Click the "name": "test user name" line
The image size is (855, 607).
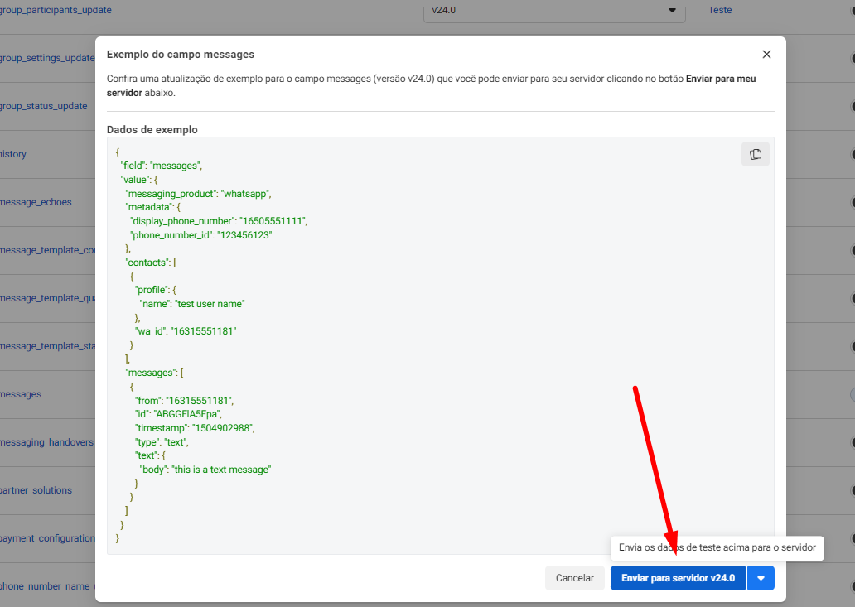(x=192, y=303)
